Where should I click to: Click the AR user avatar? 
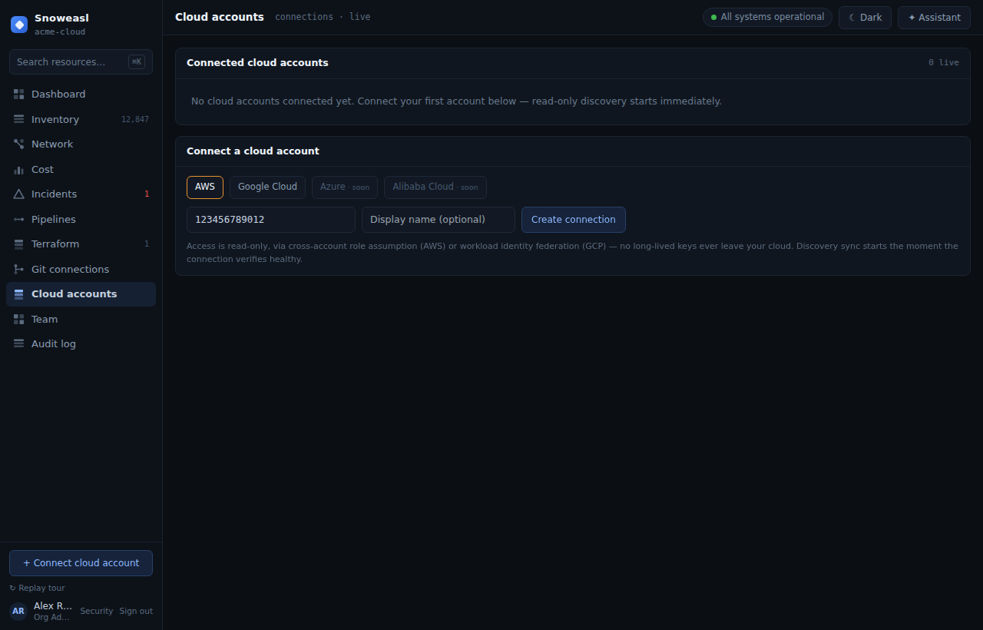[x=18, y=611]
